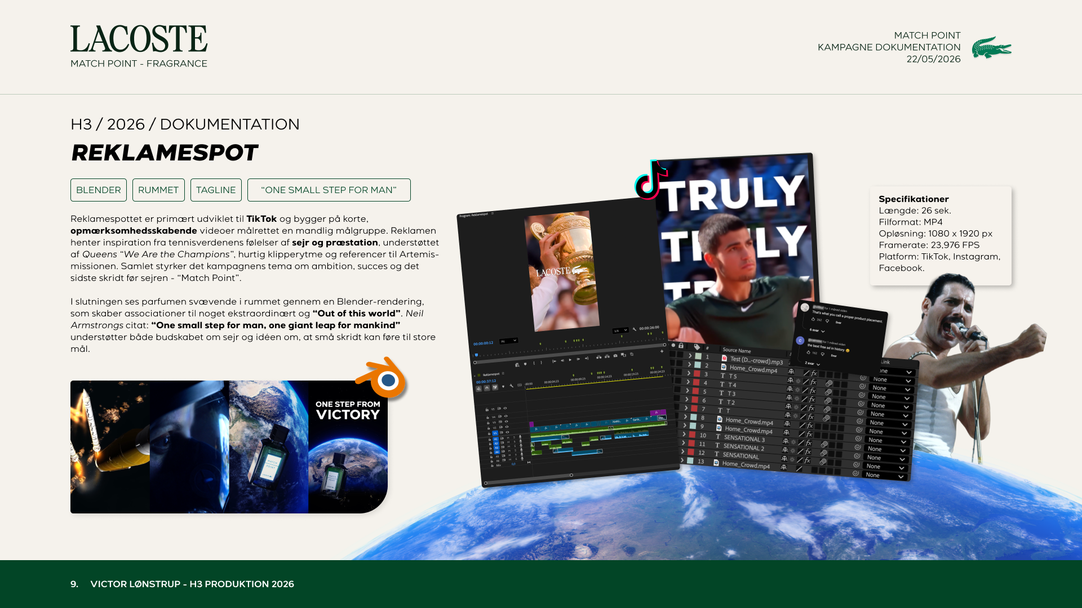Open the timeline wrench display settings

click(x=511, y=386)
